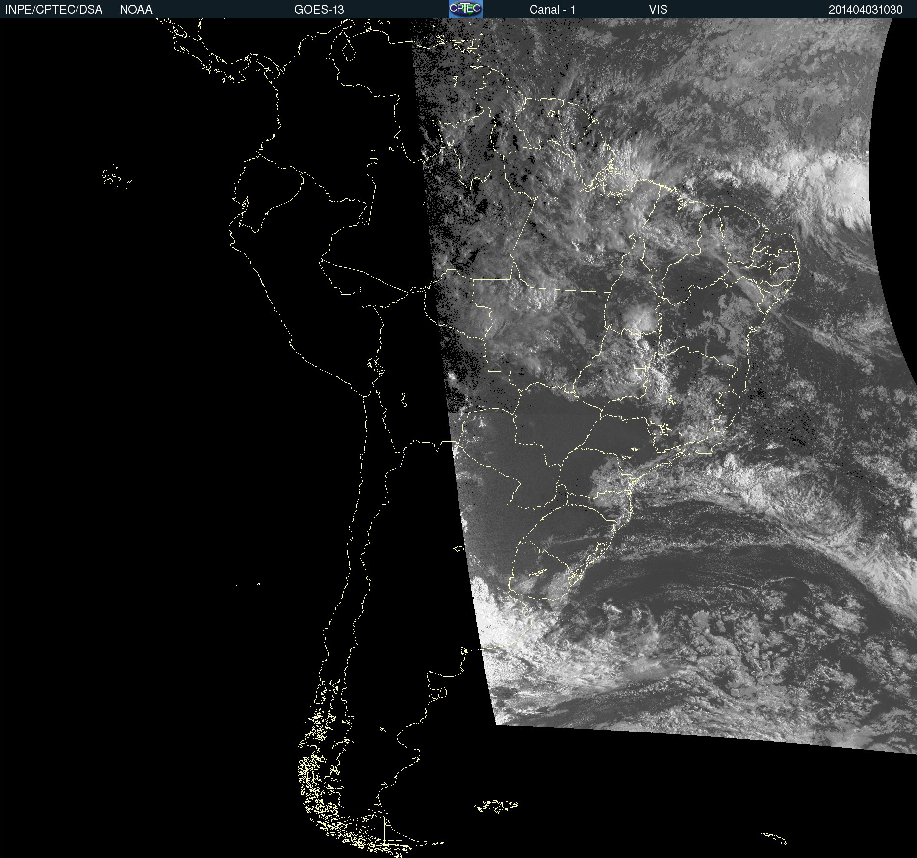Viewport: 917px width, 858px height.
Task: Click the Falkland Islands outline
Action: (496, 806)
